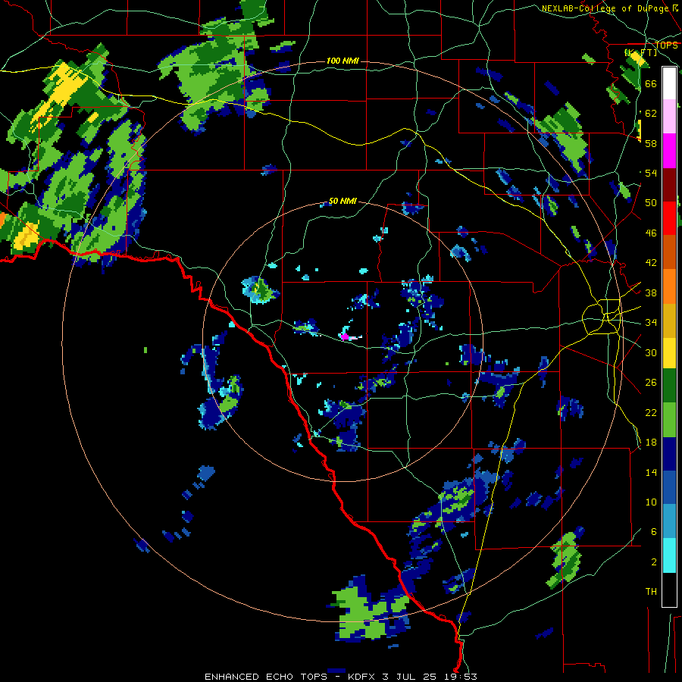Click the legend value 66
The image size is (682, 682).
pos(651,83)
